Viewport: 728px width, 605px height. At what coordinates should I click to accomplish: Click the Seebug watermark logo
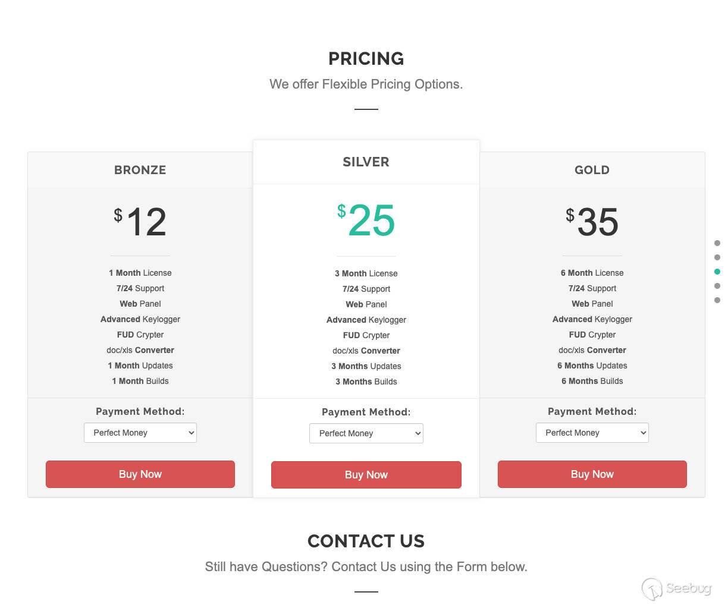point(676,588)
